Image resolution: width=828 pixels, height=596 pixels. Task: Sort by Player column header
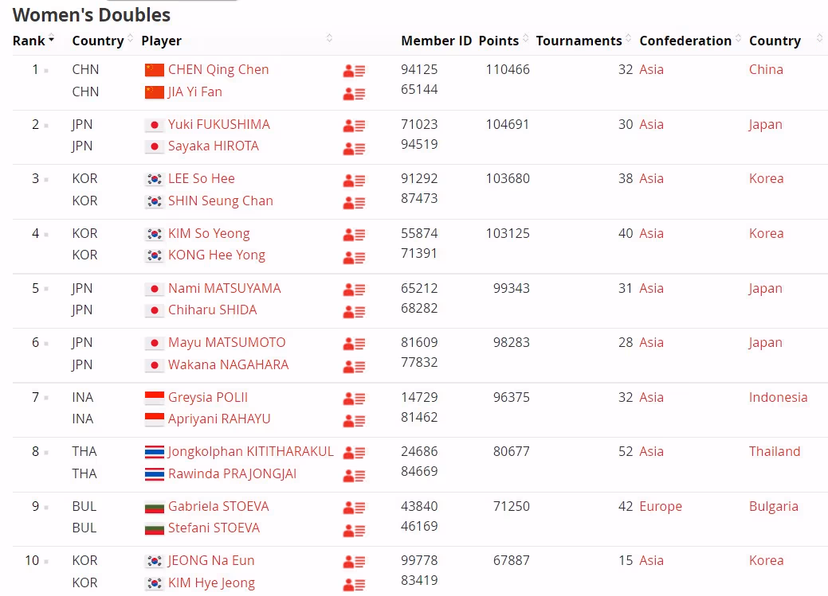tap(161, 41)
